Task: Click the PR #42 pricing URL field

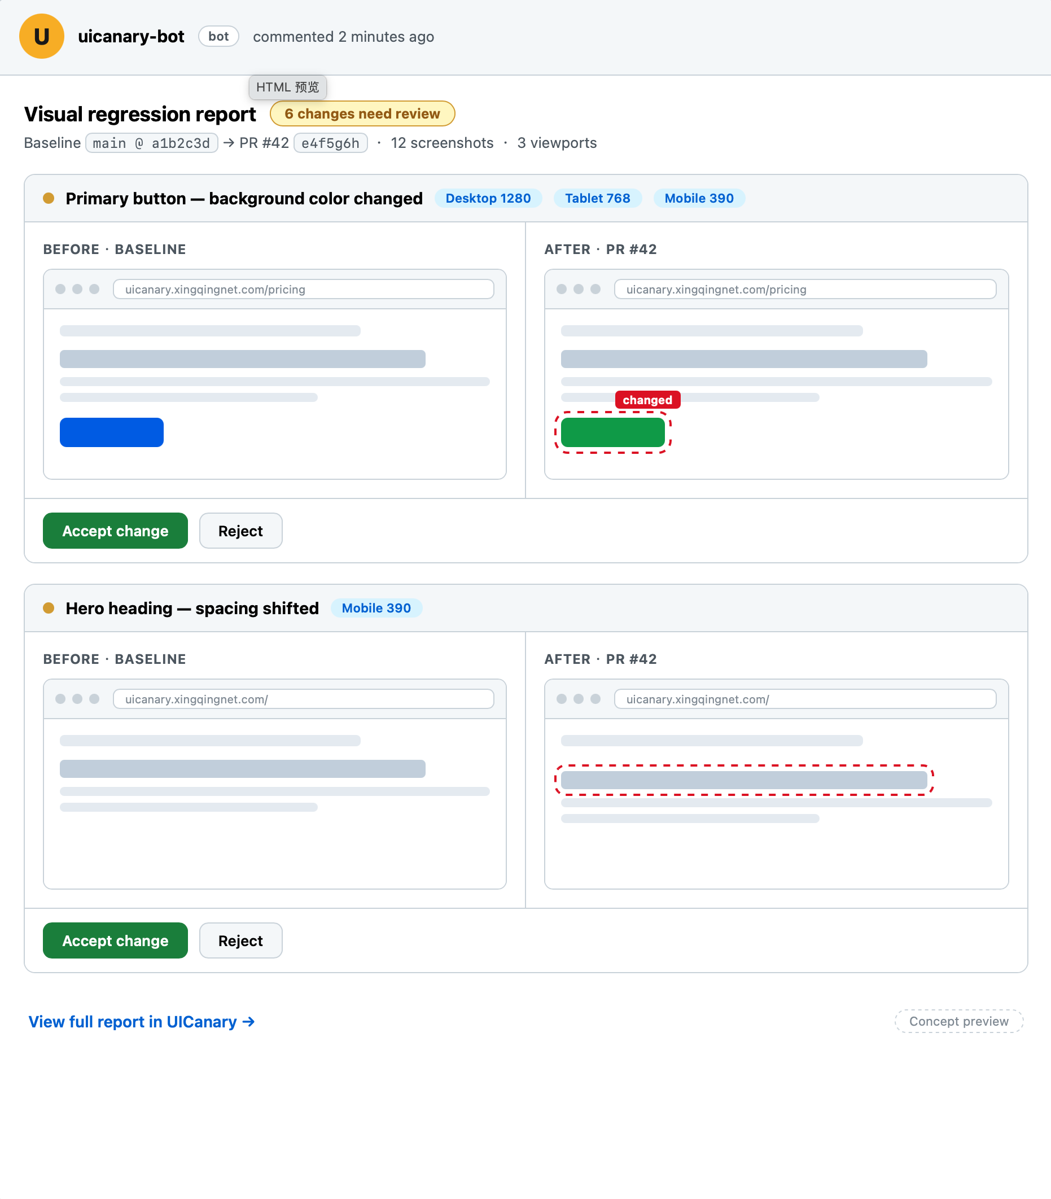Action: [x=805, y=289]
